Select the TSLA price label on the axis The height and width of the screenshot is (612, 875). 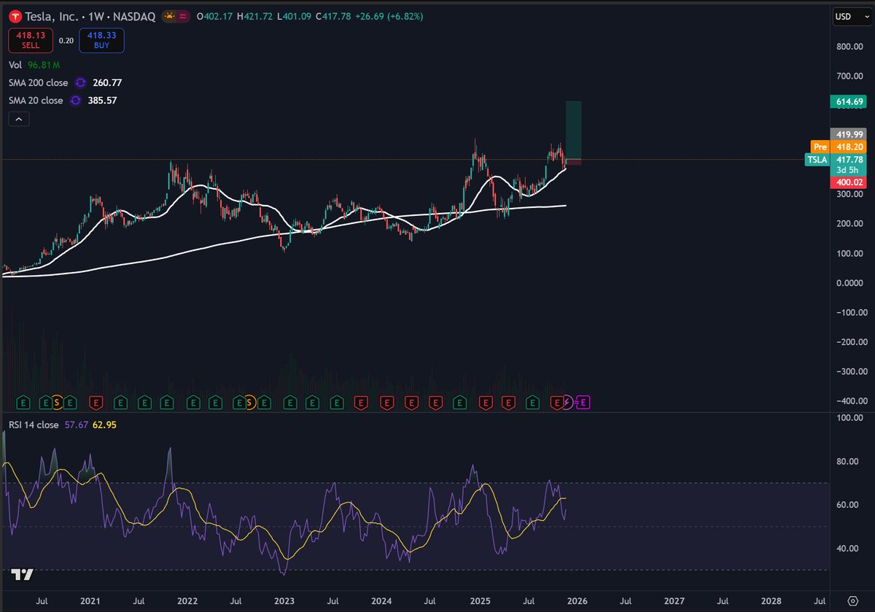[x=817, y=159]
